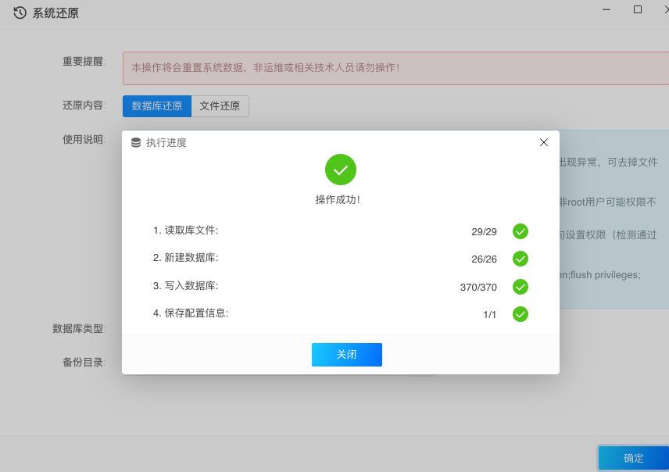Click the large green success checkmark
Viewport: 669px width, 472px height.
click(341, 170)
